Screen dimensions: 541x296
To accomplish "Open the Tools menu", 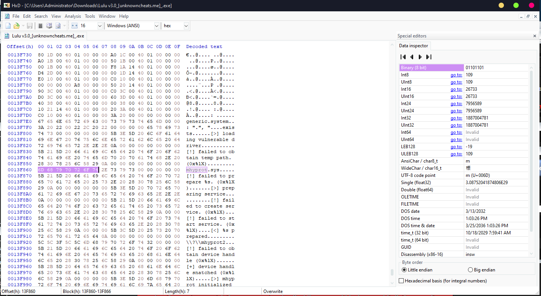I will tap(90, 16).
